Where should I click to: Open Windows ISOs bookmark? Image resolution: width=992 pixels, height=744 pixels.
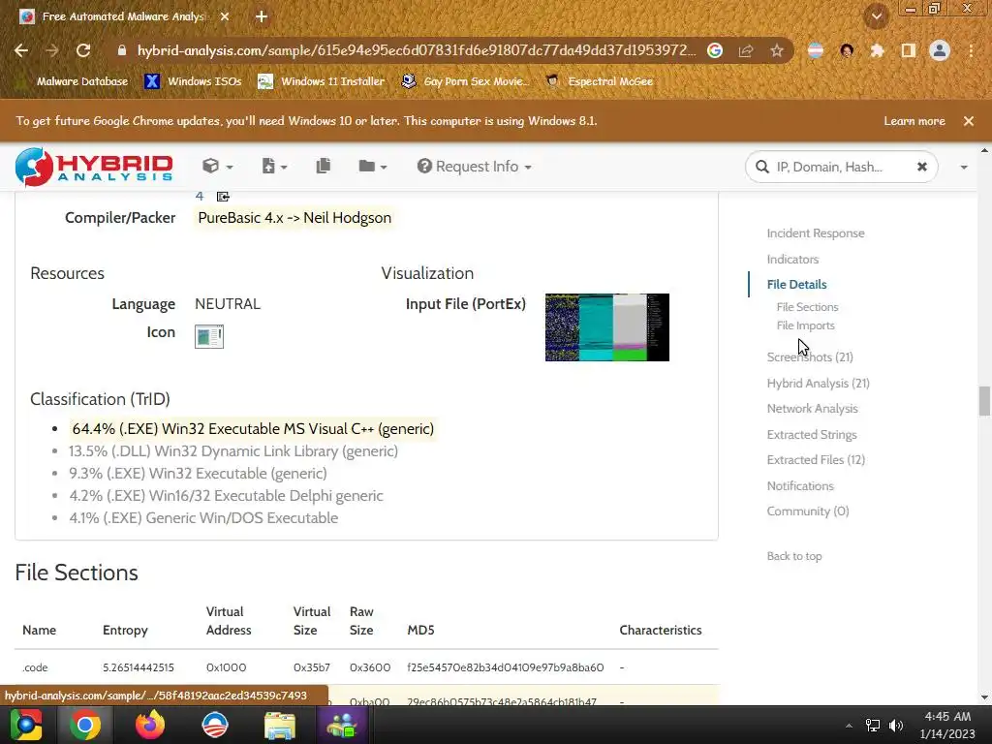coord(193,81)
